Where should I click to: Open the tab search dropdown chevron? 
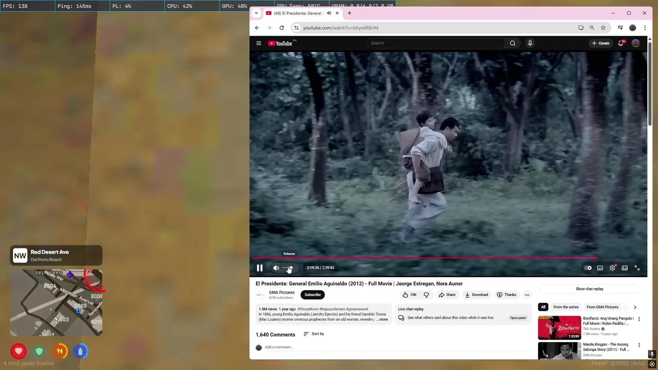pos(256,13)
